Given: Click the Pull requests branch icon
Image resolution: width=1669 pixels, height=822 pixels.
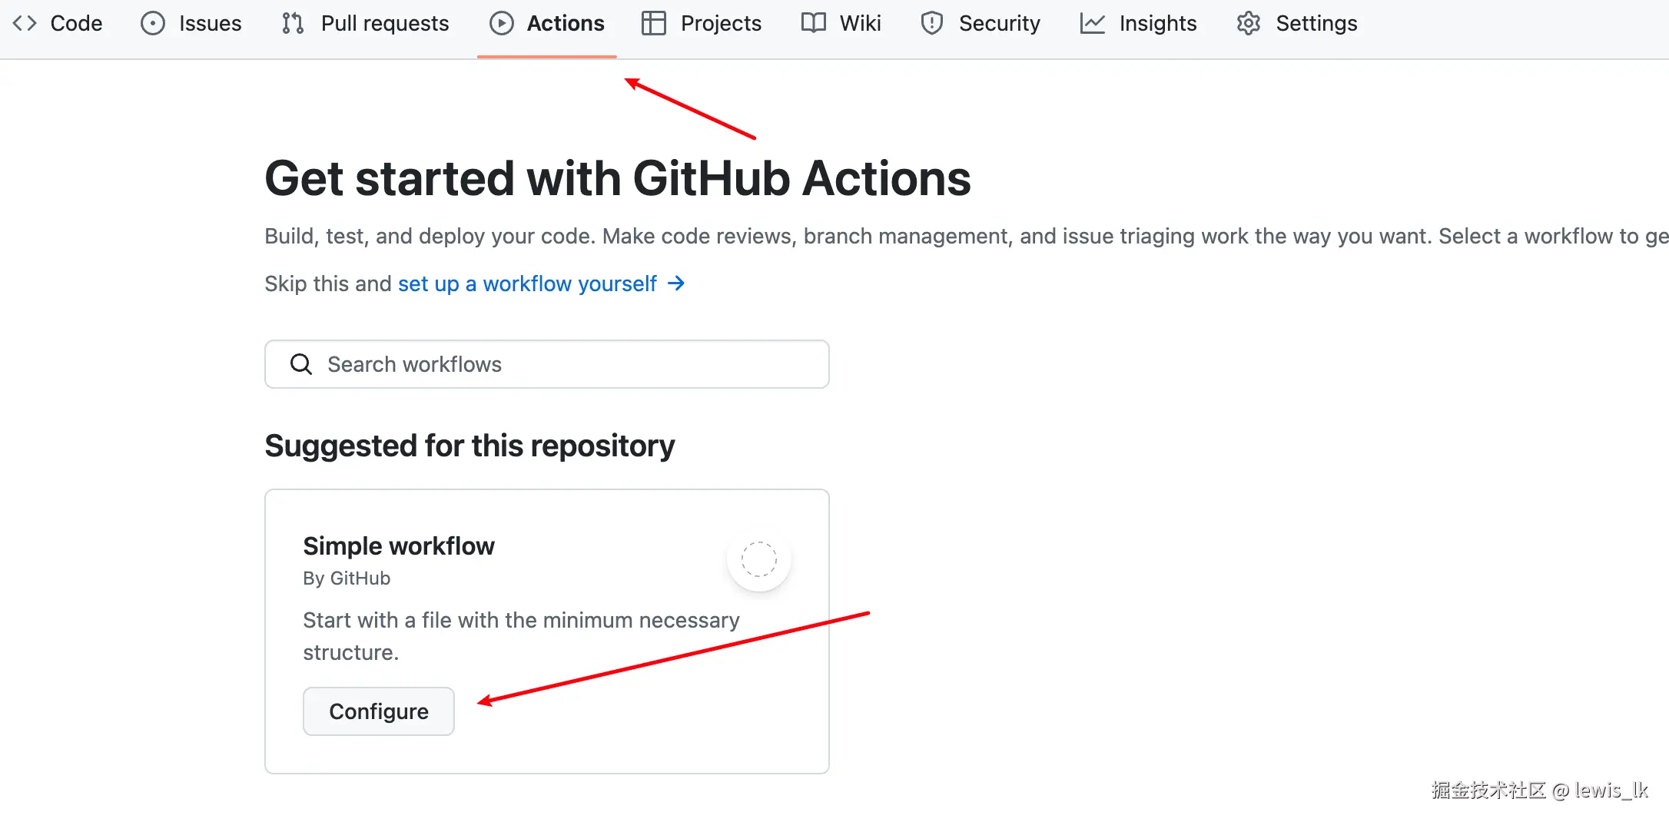Looking at the screenshot, I should point(293,23).
